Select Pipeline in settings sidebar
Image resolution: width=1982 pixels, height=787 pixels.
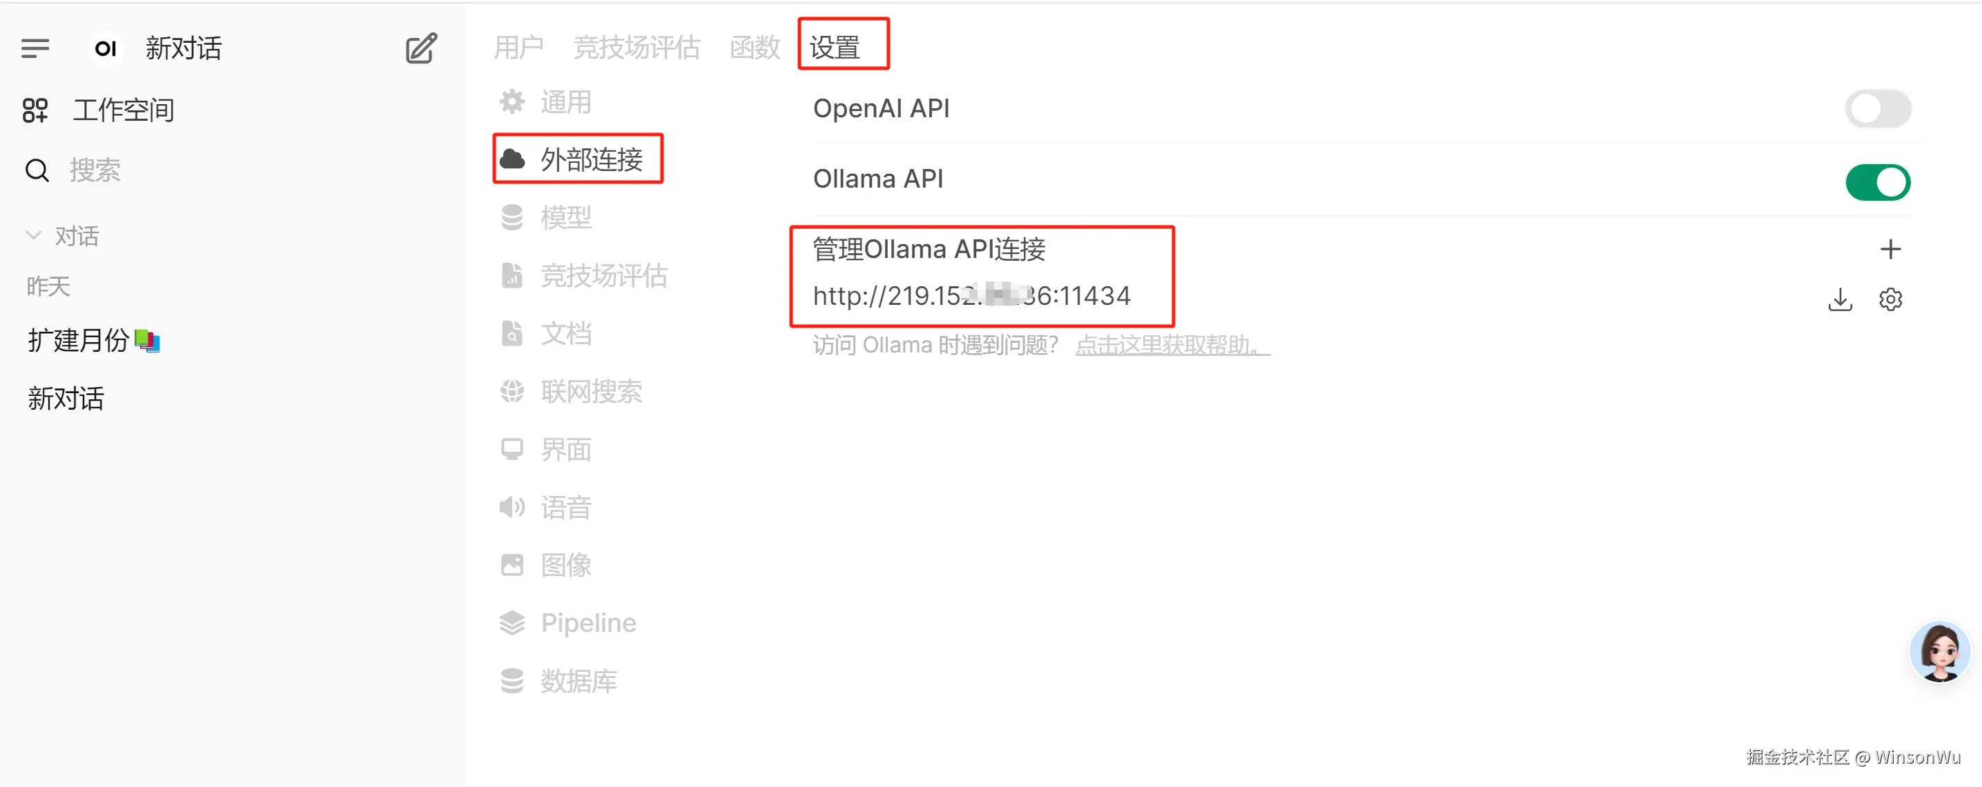coord(569,623)
